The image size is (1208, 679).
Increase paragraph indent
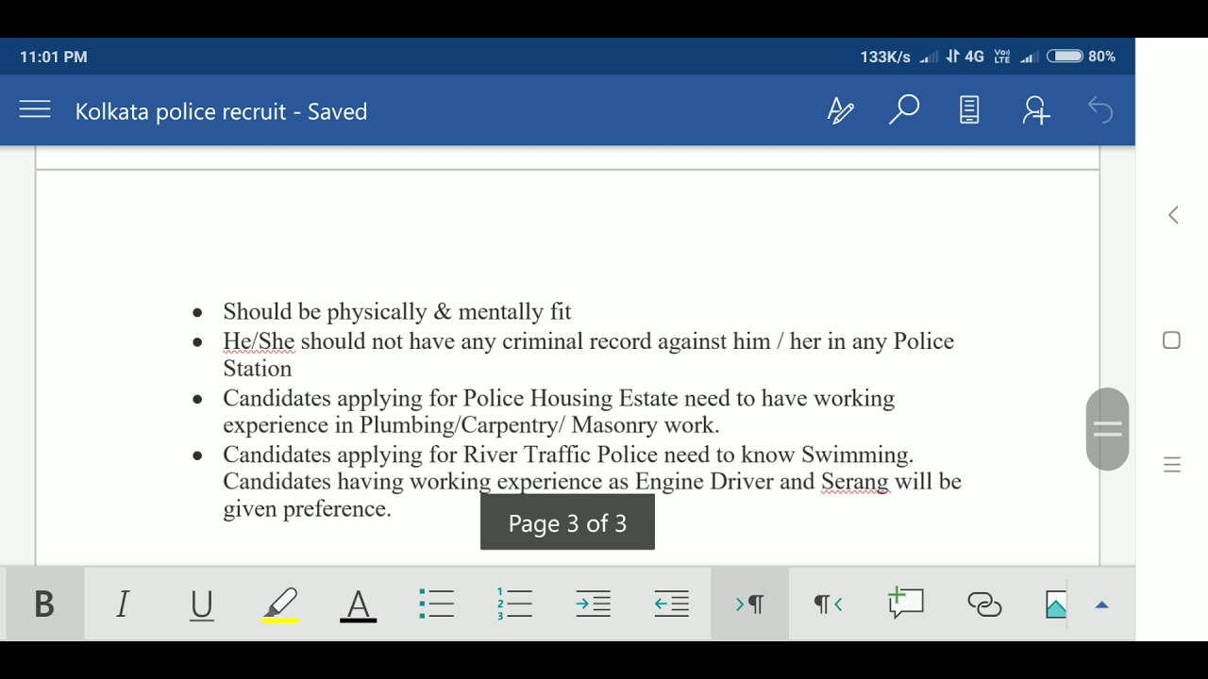click(x=593, y=604)
